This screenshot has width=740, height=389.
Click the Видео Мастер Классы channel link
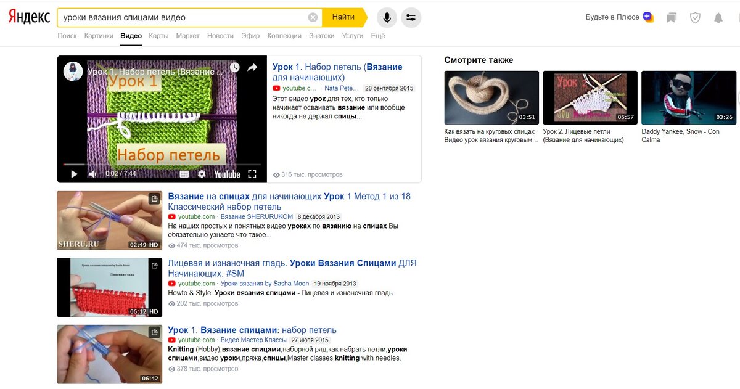pyautogui.click(x=253, y=340)
